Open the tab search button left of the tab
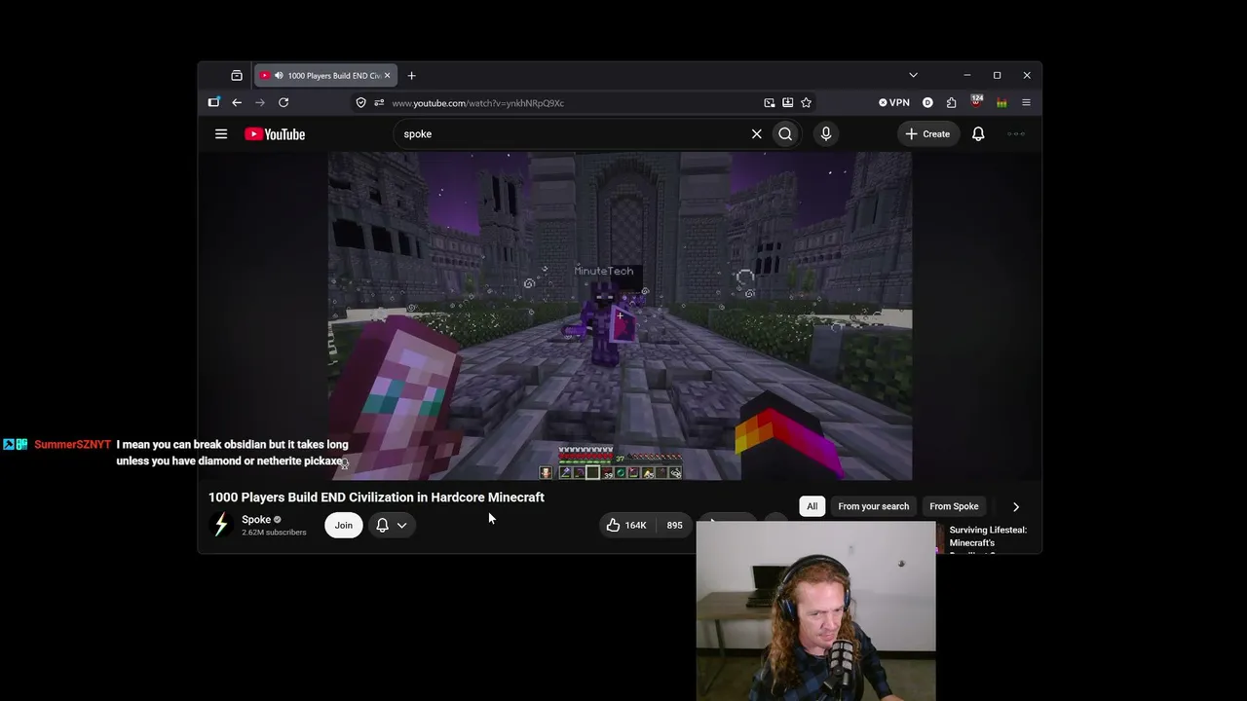This screenshot has height=701, width=1247. 237,76
